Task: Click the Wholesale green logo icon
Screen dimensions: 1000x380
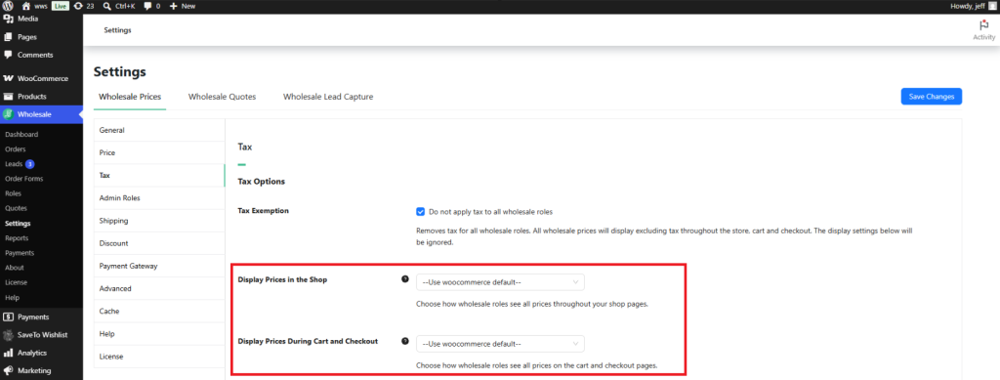Action: coord(8,114)
